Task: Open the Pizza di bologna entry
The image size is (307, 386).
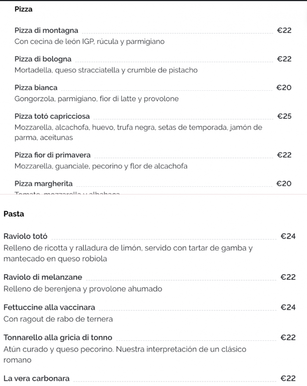Action: click(x=43, y=59)
